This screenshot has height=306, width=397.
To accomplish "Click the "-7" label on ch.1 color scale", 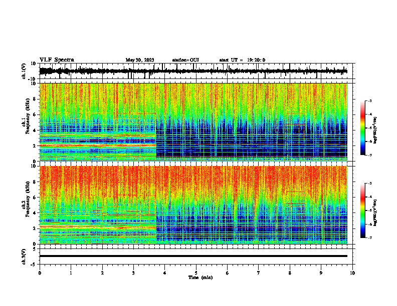I will [x=369, y=155].
